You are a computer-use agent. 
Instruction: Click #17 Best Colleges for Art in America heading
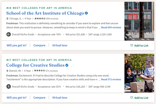(x=39, y=60)
